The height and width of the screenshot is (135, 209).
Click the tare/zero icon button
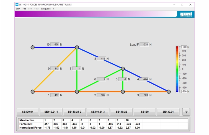[x=186, y=112]
